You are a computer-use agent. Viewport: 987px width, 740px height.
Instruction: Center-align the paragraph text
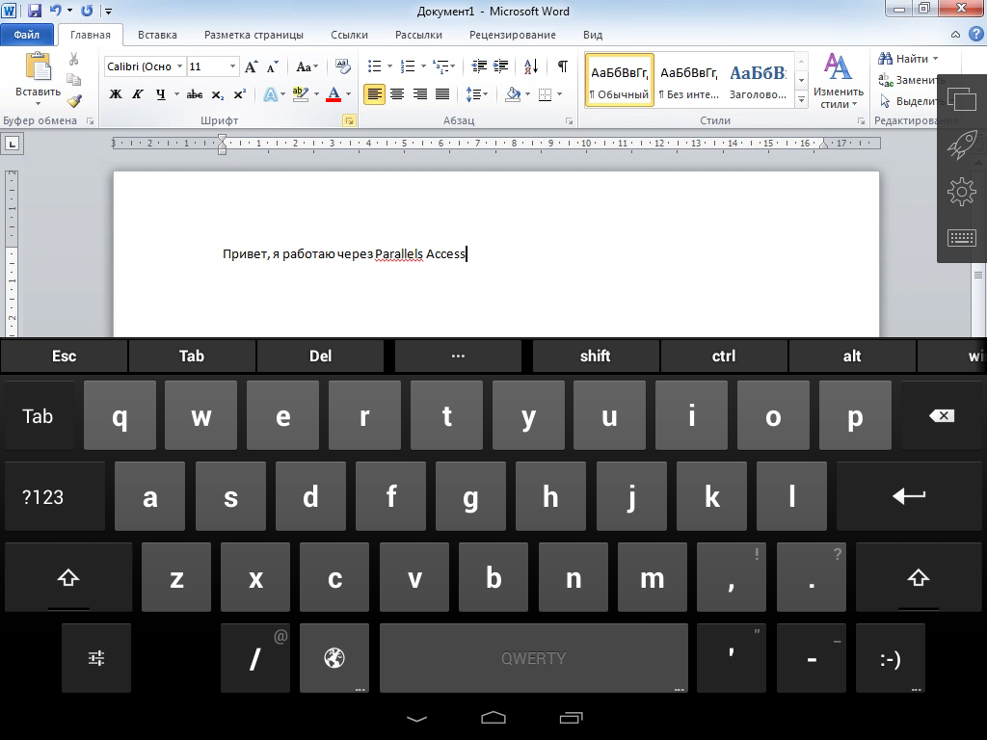[397, 94]
